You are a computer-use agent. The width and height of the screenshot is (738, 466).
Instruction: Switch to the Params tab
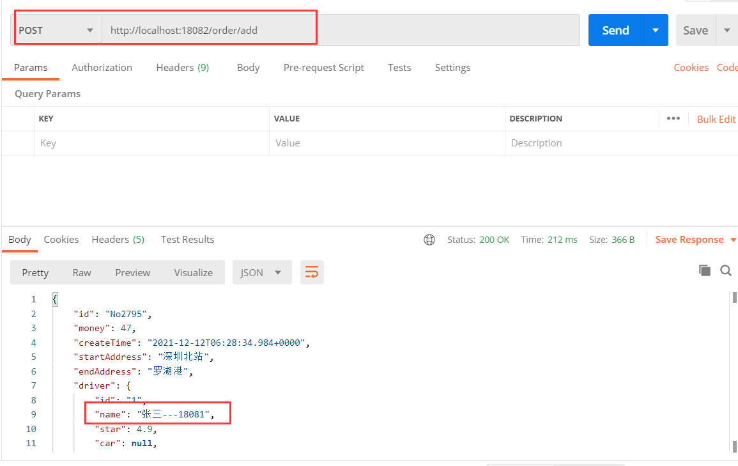pos(31,67)
